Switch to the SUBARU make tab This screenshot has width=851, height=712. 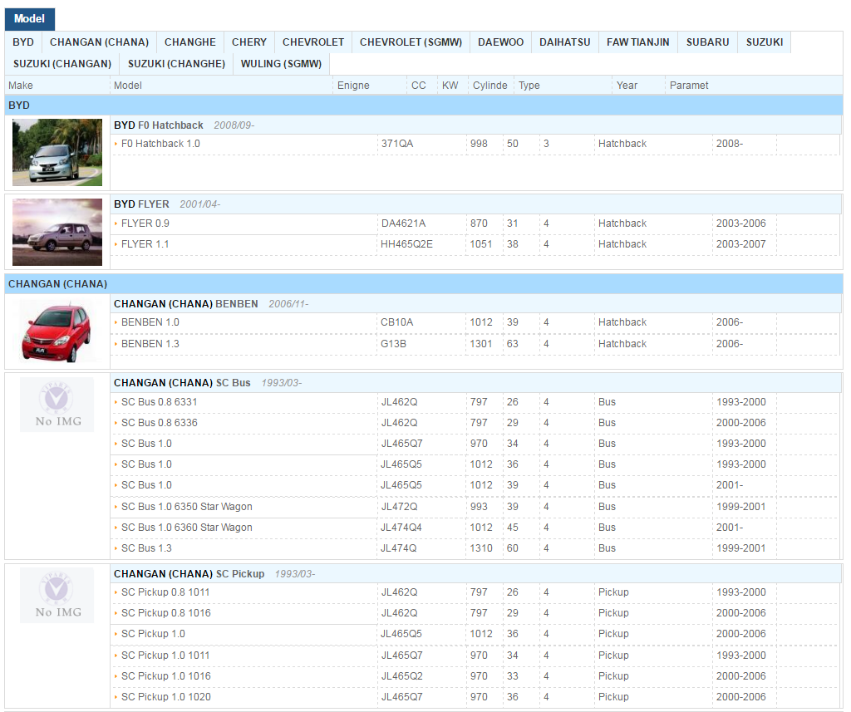point(708,42)
